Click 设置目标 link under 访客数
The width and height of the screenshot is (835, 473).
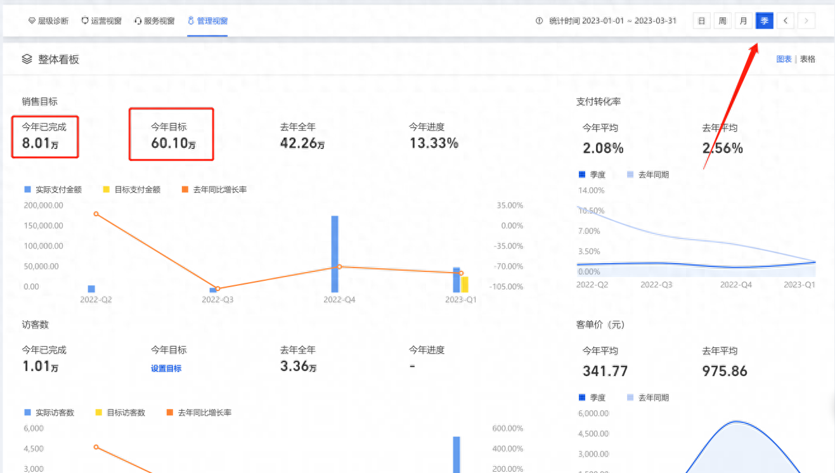[x=166, y=368]
